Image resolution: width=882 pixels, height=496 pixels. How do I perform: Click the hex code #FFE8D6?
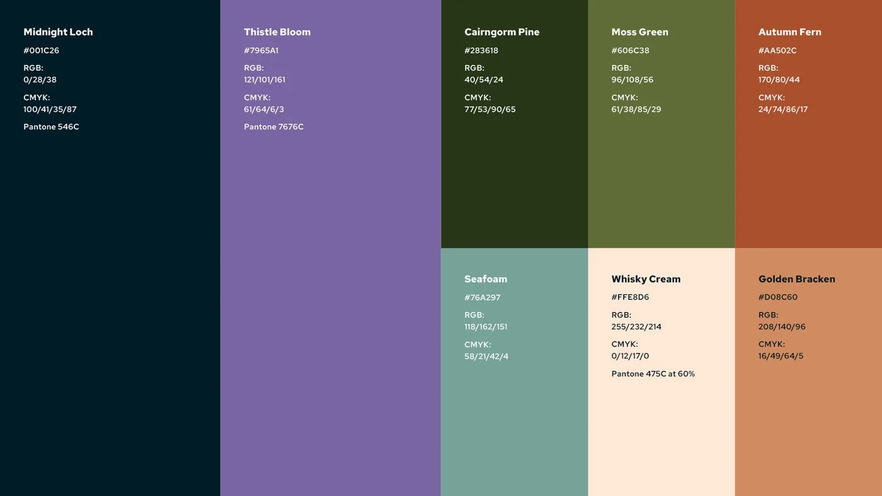pos(631,296)
